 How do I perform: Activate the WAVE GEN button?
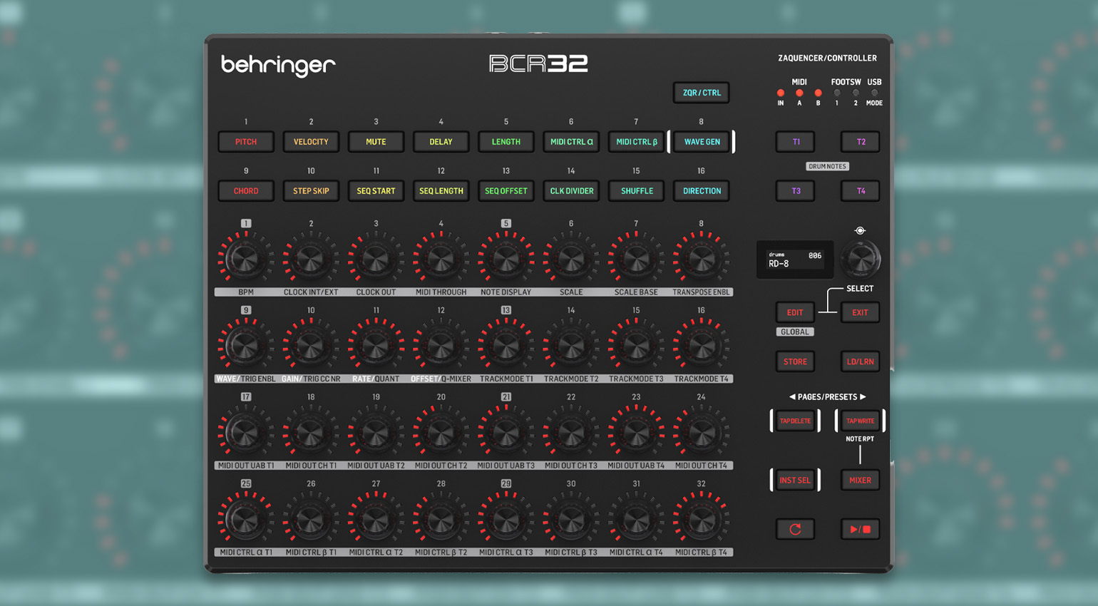pyautogui.click(x=702, y=142)
